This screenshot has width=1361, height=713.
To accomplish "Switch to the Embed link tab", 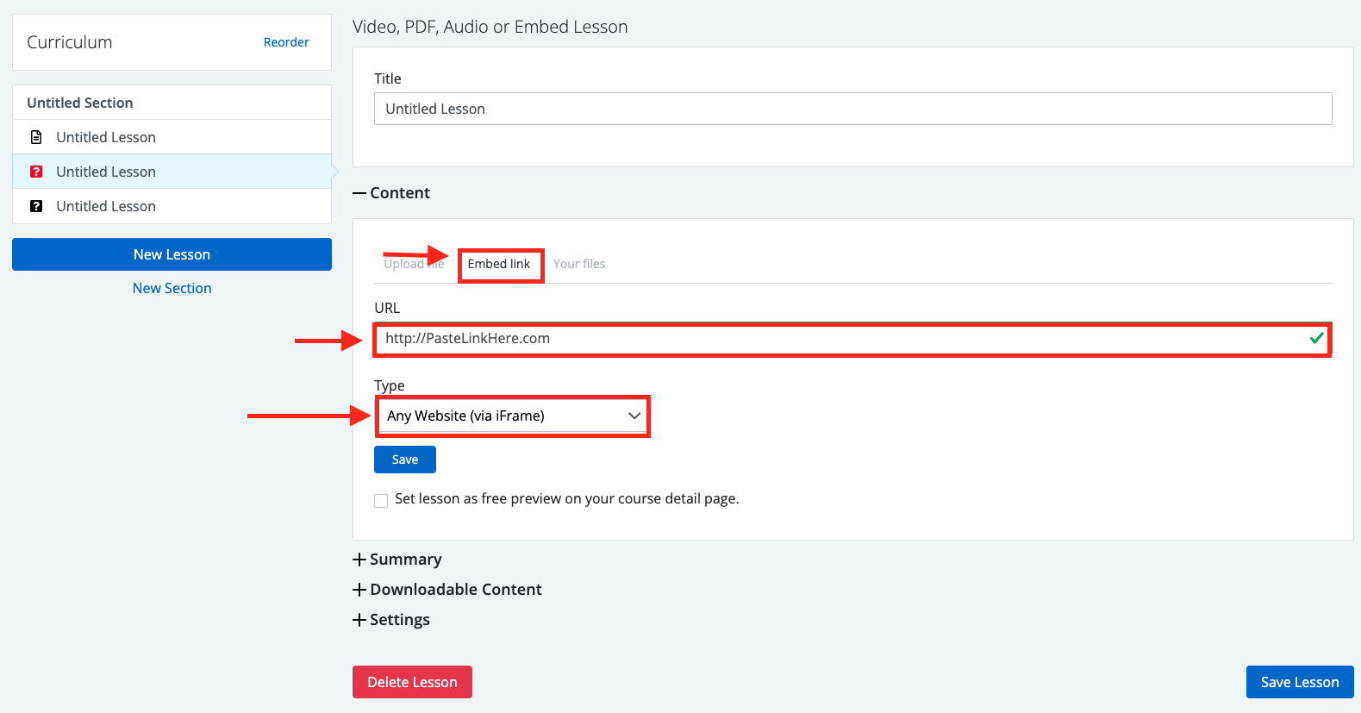I will pos(499,264).
